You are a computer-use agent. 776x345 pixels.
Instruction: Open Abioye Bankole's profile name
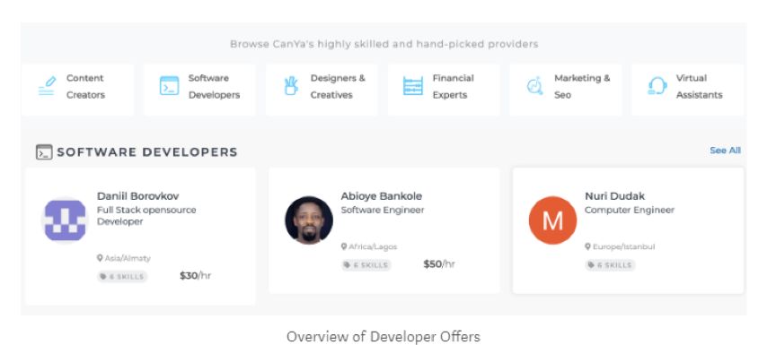[x=381, y=196]
